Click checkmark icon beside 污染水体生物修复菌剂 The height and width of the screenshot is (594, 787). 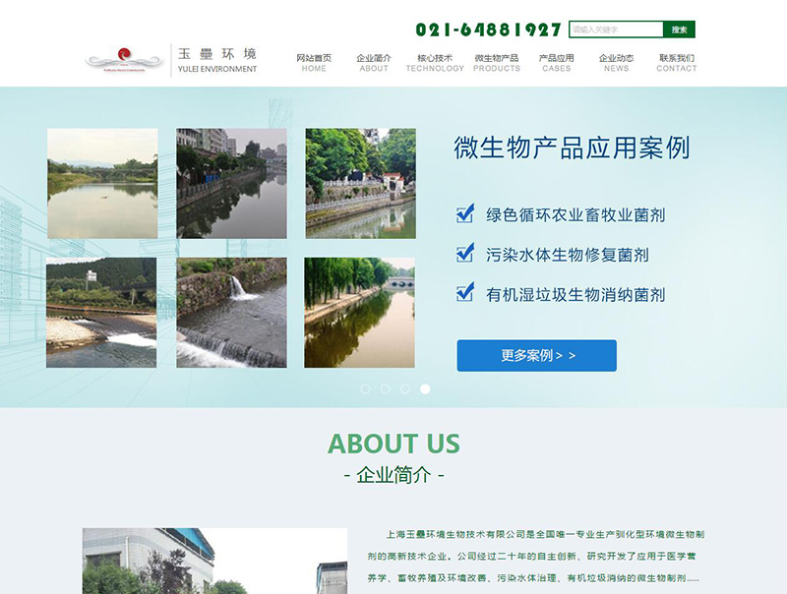[x=465, y=254]
